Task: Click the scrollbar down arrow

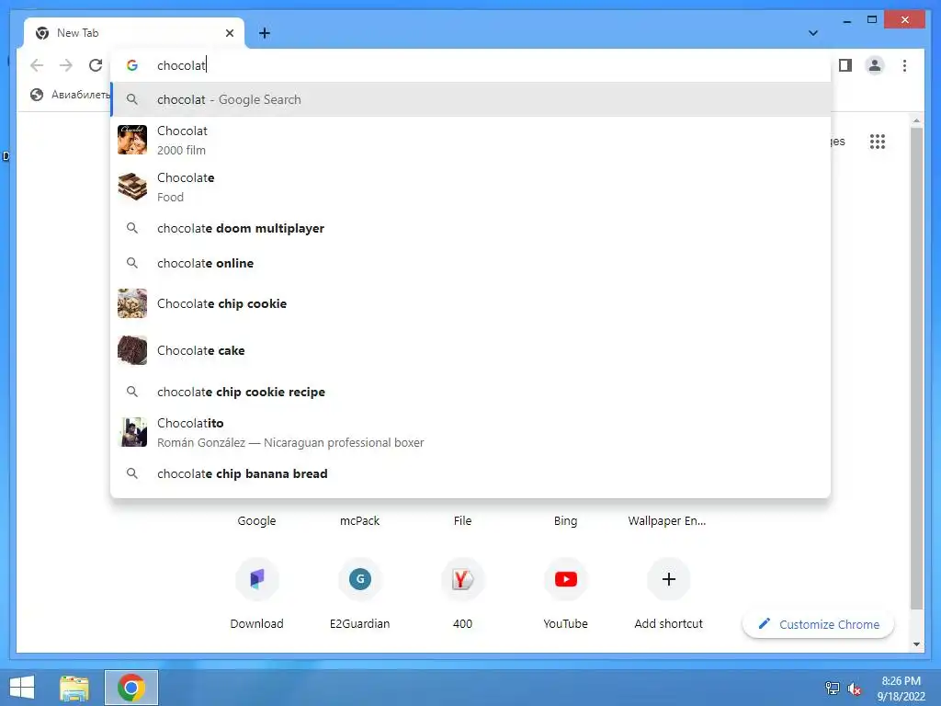Action: [x=916, y=644]
